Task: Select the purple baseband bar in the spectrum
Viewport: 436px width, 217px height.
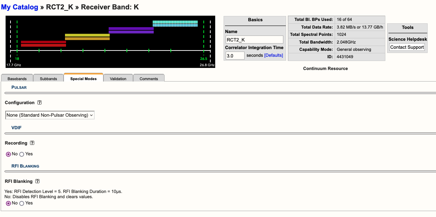Action: (131, 30)
